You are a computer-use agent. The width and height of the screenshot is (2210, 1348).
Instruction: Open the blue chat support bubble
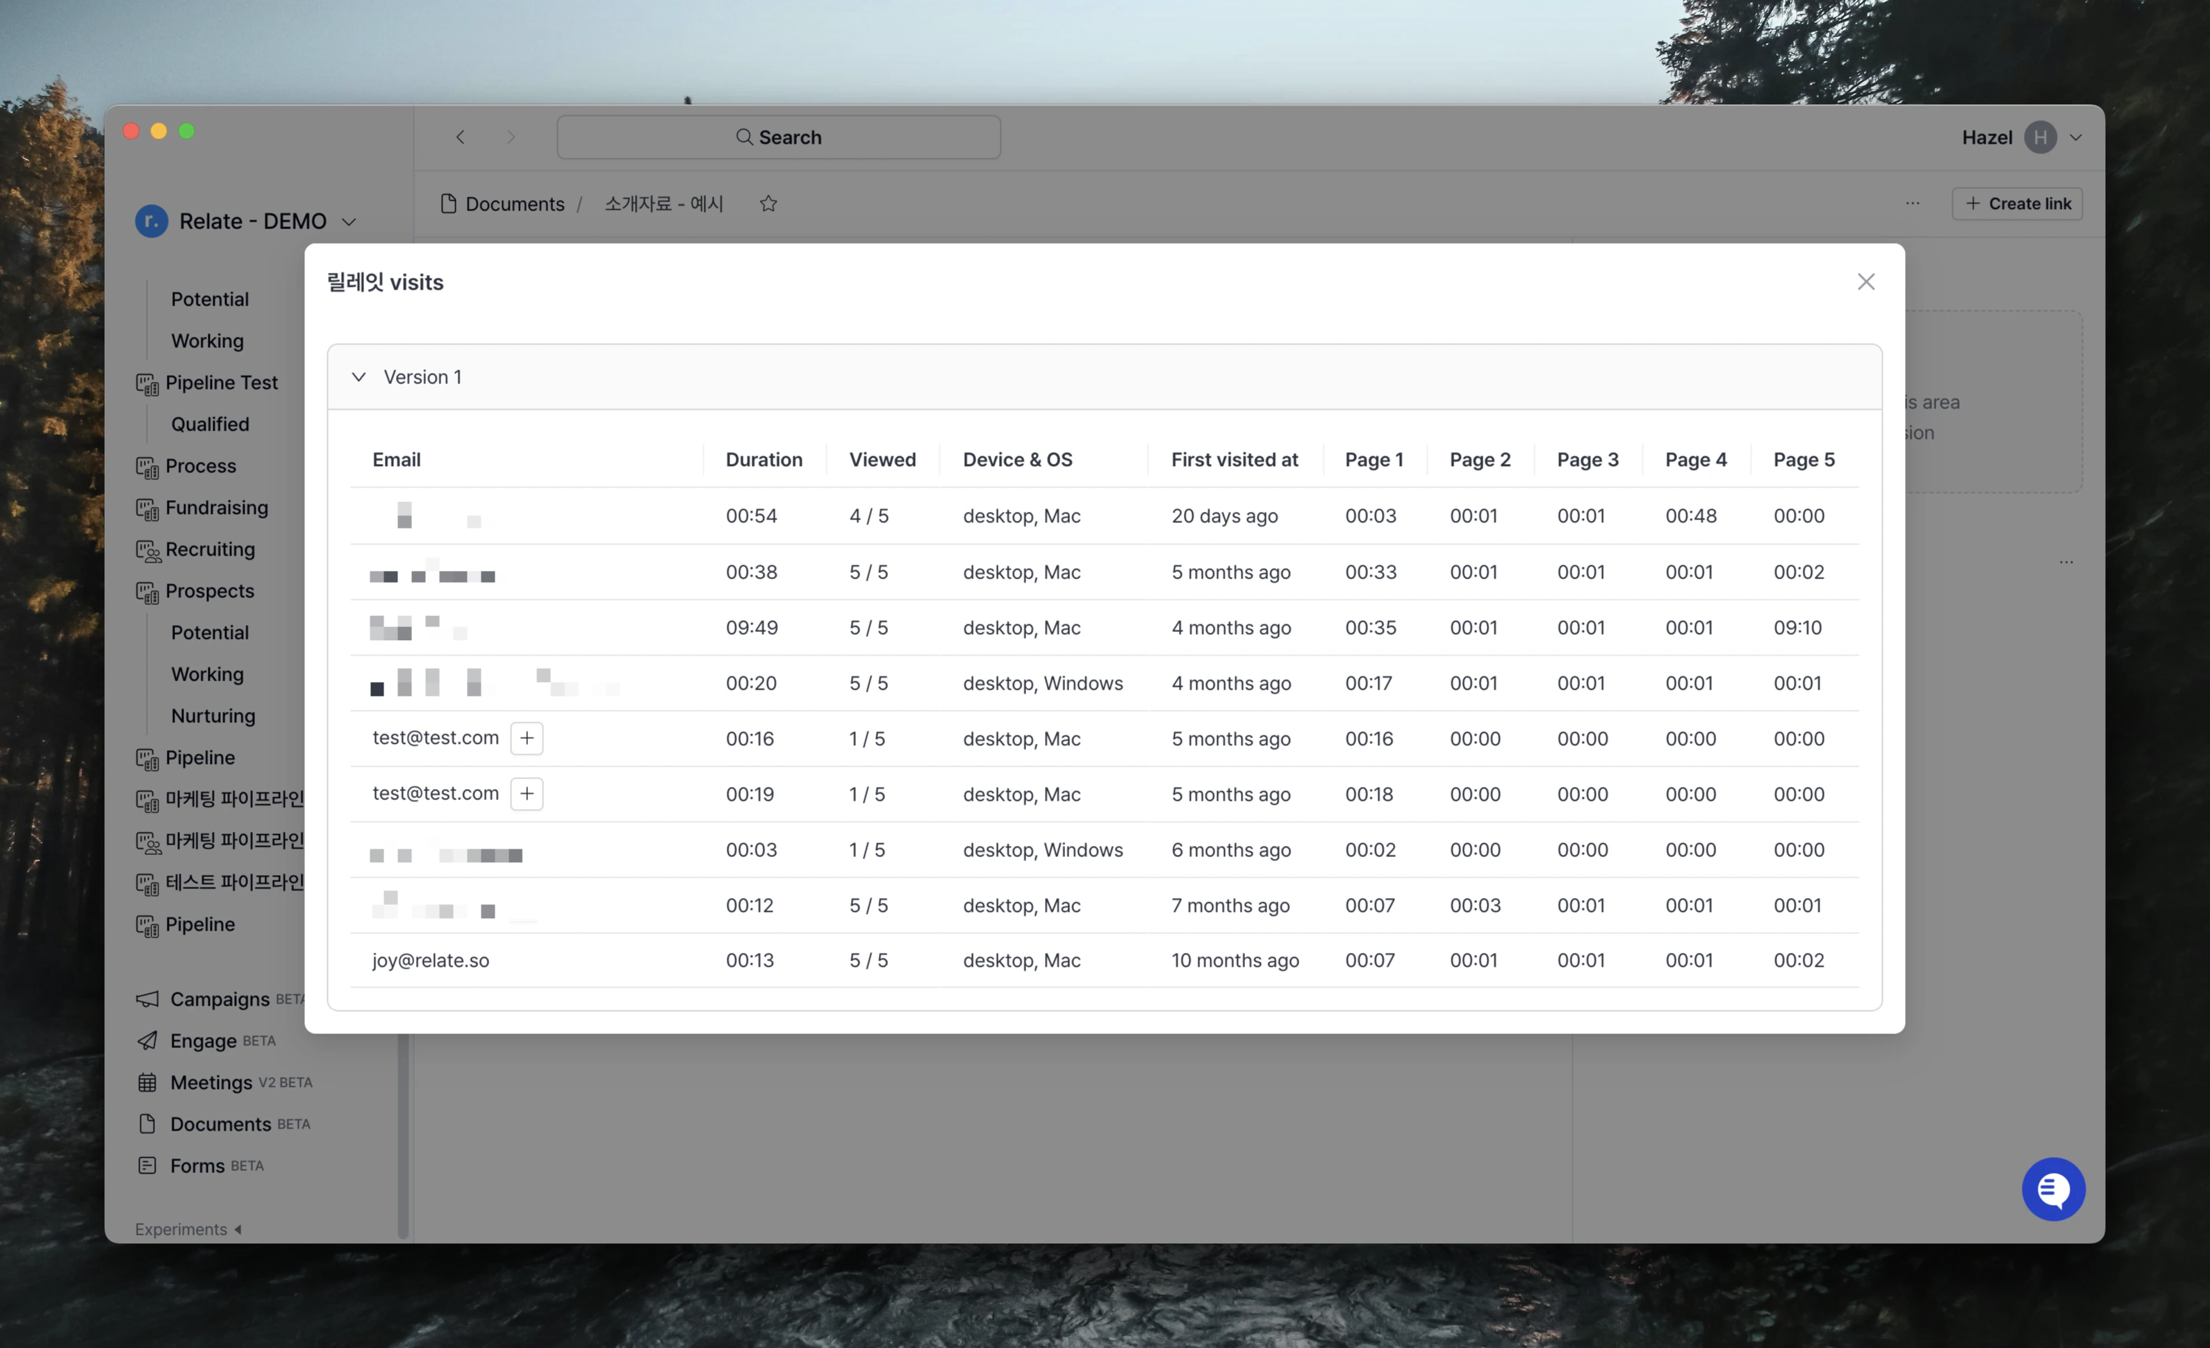[x=2052, y=1188]
